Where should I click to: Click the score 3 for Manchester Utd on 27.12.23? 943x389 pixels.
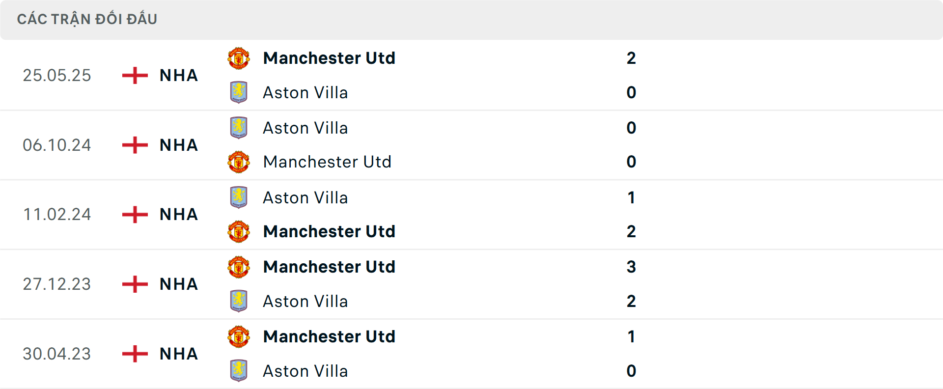(632, 267)
